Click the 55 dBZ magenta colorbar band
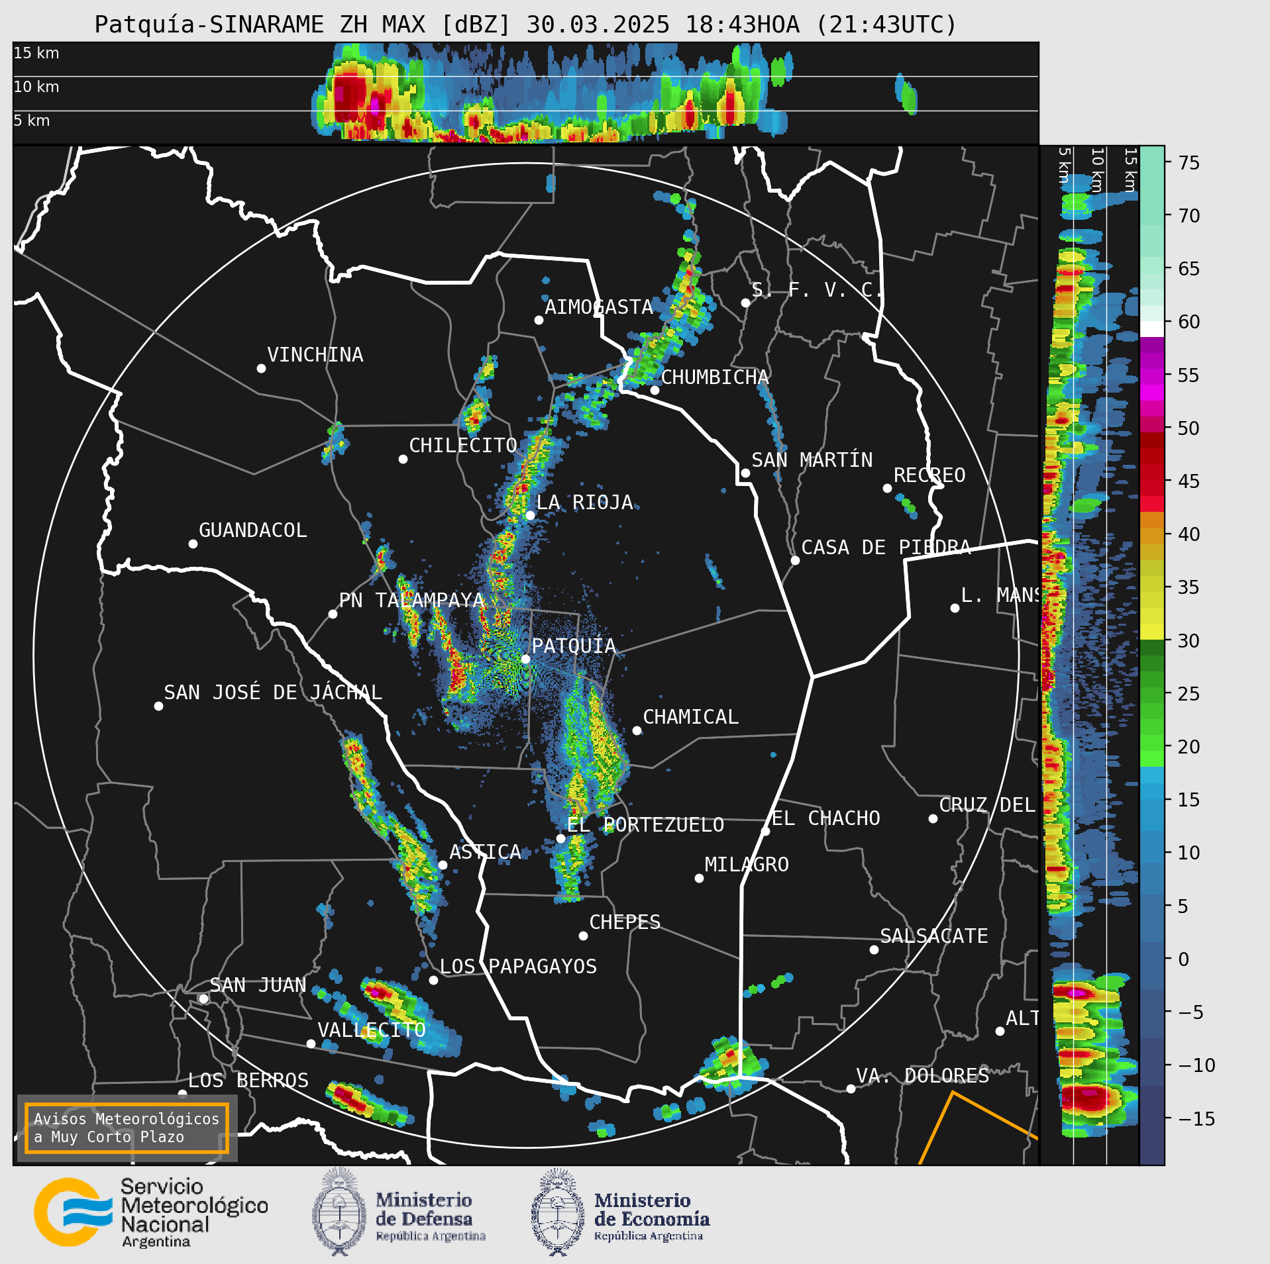Viewport: 1270px width, 1264px height. [x=1151, y=377]
